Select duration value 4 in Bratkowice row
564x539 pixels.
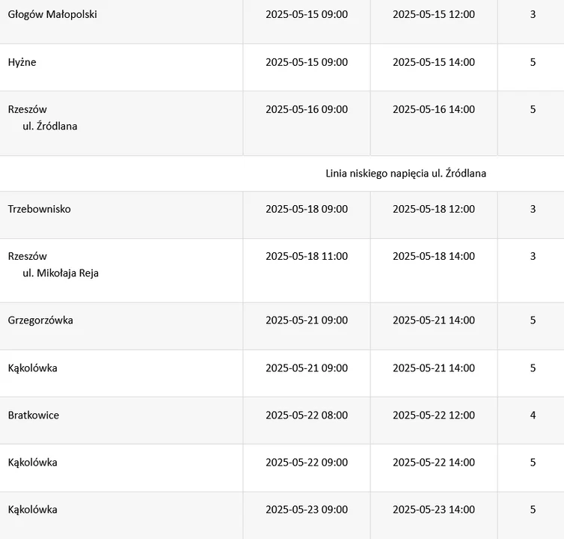pos(533,415)
